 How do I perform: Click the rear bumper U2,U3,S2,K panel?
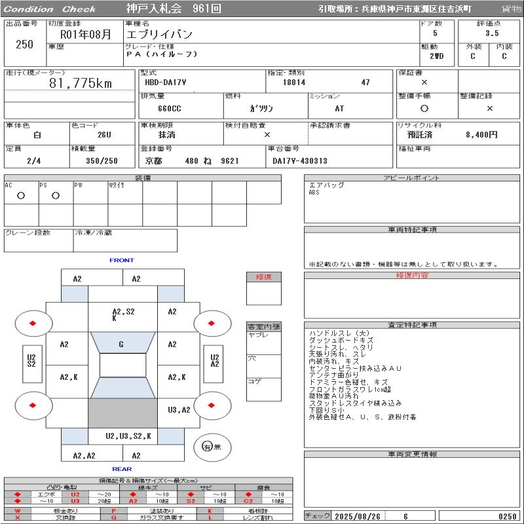[x=128, y=436]
